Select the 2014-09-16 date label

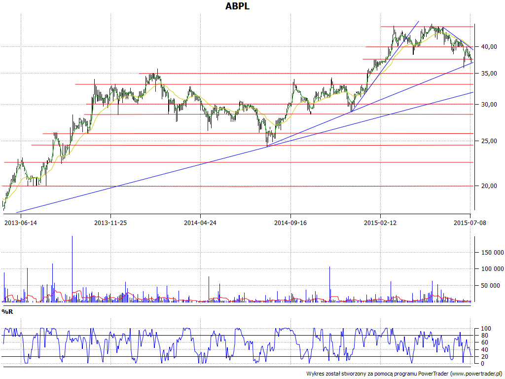pyautogui.click(x=290, y=223)
